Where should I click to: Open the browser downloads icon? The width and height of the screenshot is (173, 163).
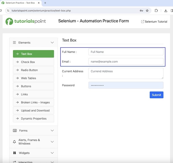pyautogui.click(x=166, y=11)
